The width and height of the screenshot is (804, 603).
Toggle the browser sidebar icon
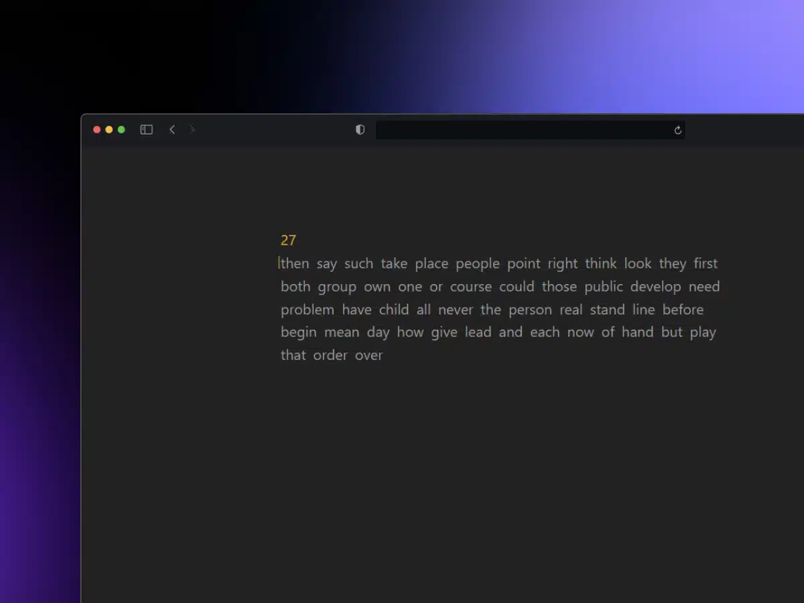click(146, 130)
